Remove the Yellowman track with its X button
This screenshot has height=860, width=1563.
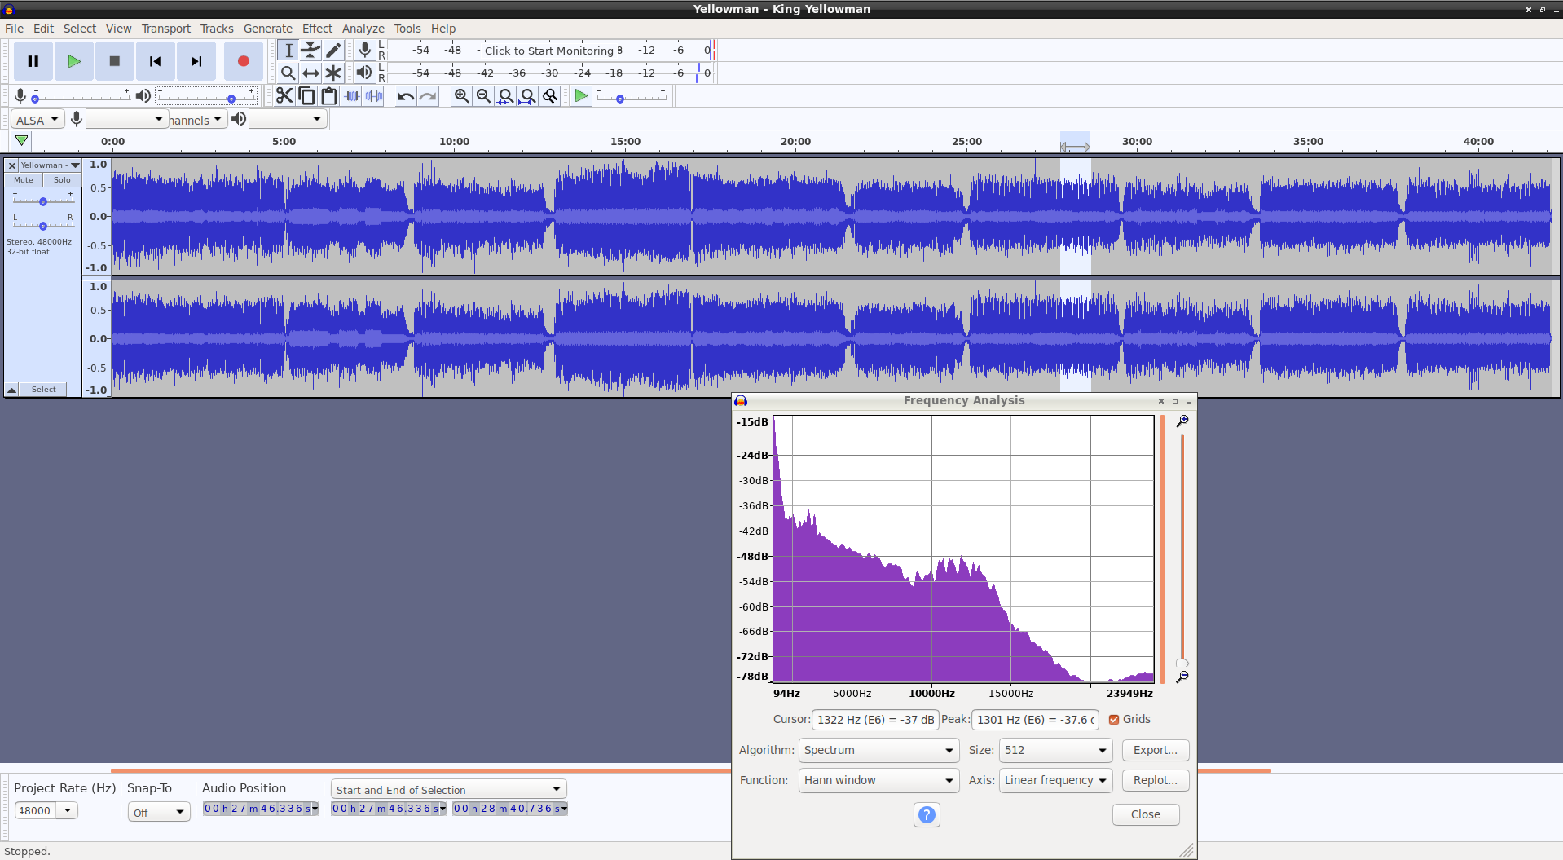click(x=12, y=165)
